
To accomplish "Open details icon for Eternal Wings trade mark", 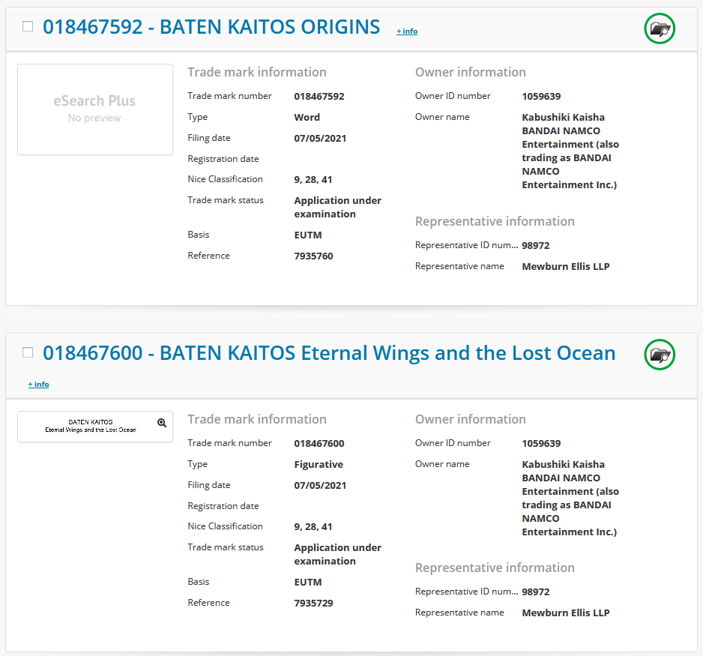I will pyautogui.click(x=660, y=355).
